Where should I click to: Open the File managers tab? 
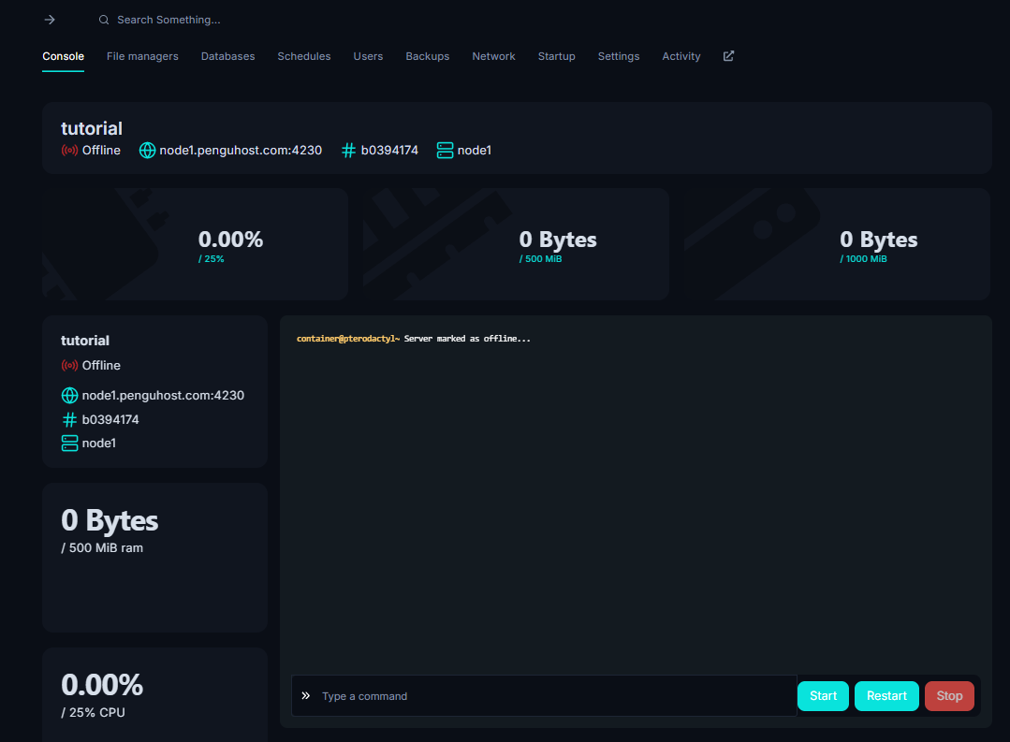pyautogui.click(x=142, y=56)
